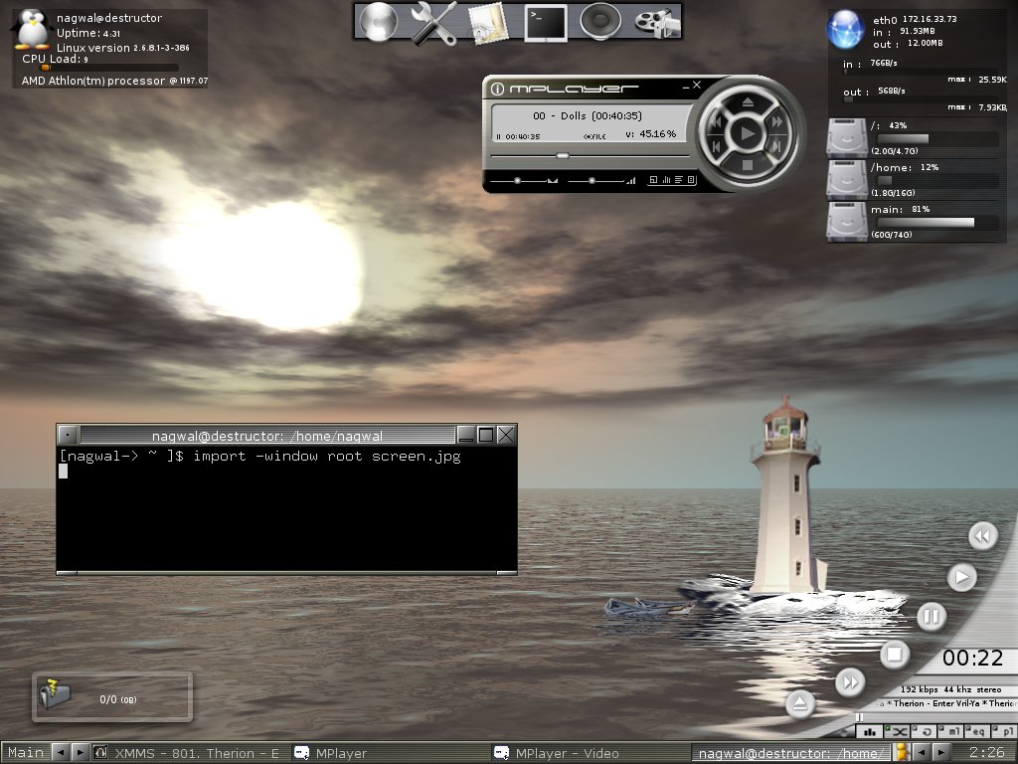Open Main workspace menu in taskbar
Screen dimensions: 1018x764
click(x=25, y=752)
